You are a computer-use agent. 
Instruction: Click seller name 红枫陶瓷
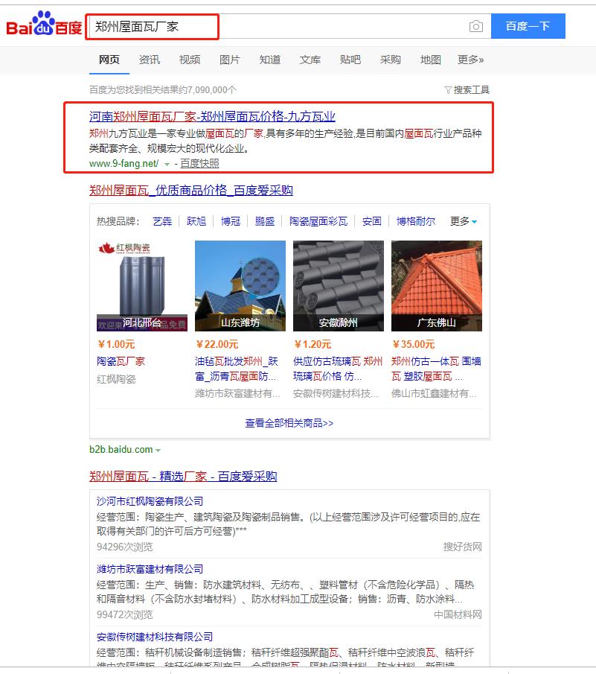click(116, 379)
